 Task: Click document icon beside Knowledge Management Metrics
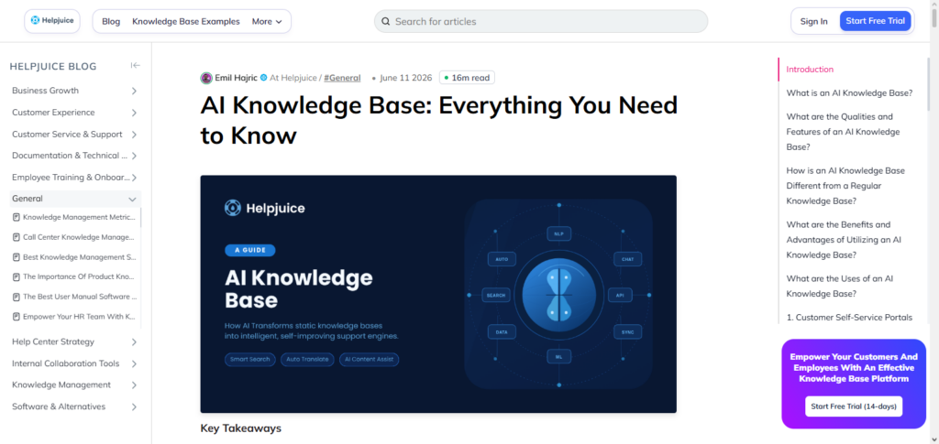click(17, 218)
